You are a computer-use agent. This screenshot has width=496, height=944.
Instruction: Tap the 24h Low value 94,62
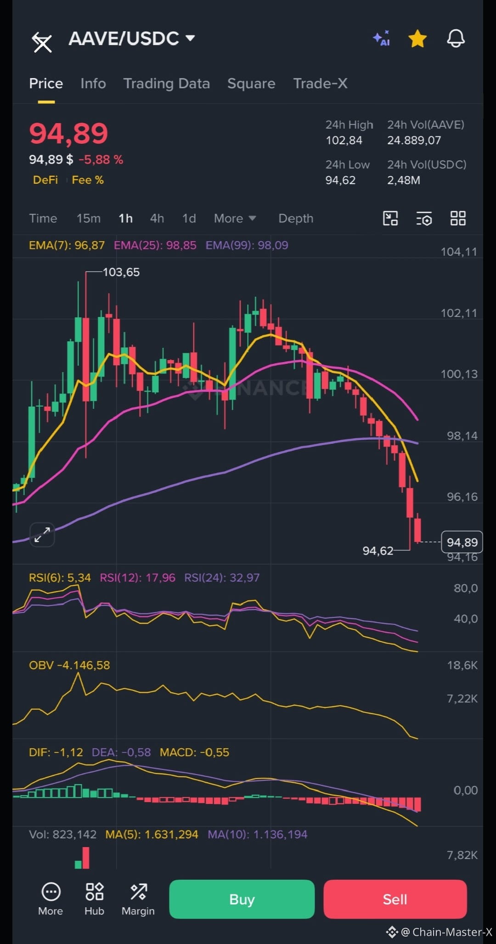tap(341, 180)
